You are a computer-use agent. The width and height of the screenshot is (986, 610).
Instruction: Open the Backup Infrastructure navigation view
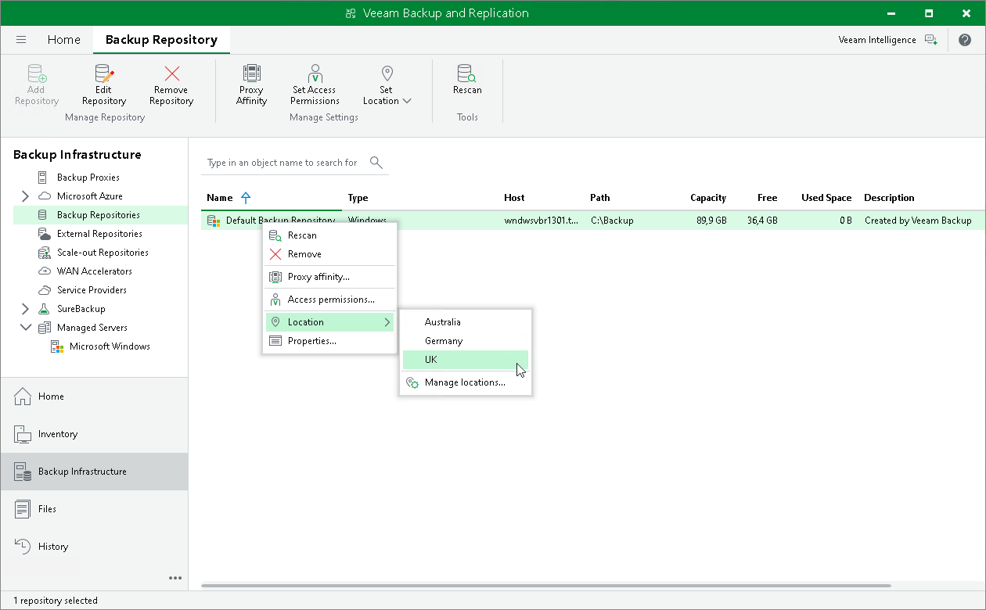pyautogui.click(x=94, y=472)
